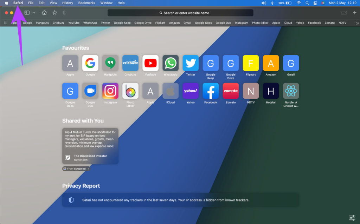Open the Twitter favourite icon
The width and height of the screenshot is (360, 224).
point(191,63)
